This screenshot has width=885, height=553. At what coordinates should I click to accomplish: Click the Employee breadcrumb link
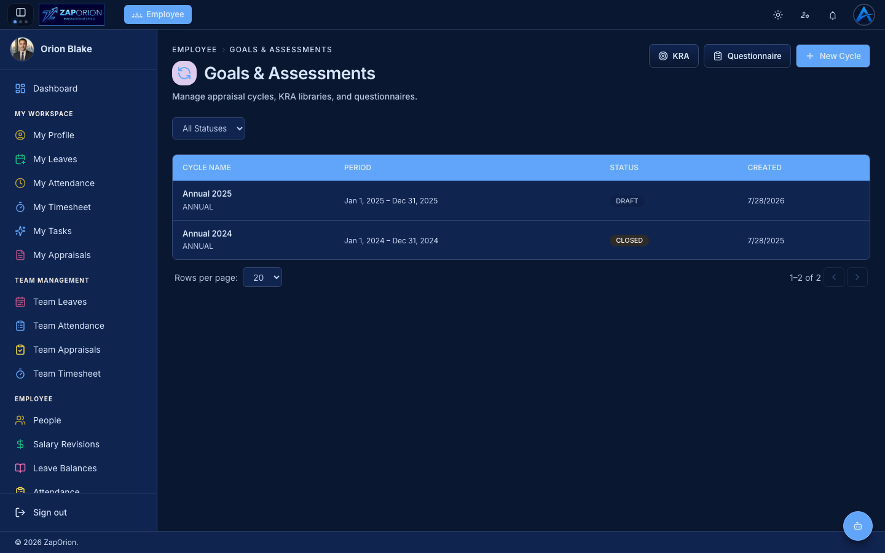click(194, 50)
